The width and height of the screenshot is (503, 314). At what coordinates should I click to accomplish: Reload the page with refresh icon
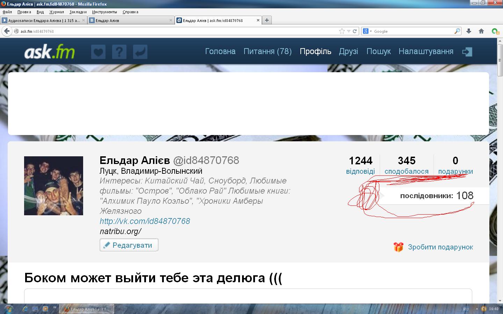click(x=355, y=31)
